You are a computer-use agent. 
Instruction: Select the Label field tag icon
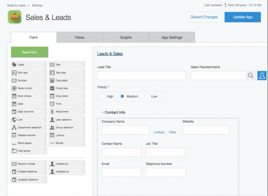pyautogui.click(x=14, y=65)
